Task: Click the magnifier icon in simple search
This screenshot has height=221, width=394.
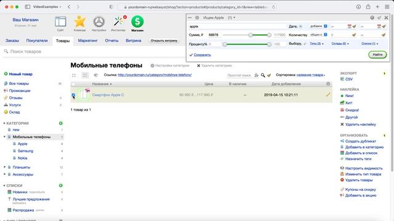Action: point(263,75)
